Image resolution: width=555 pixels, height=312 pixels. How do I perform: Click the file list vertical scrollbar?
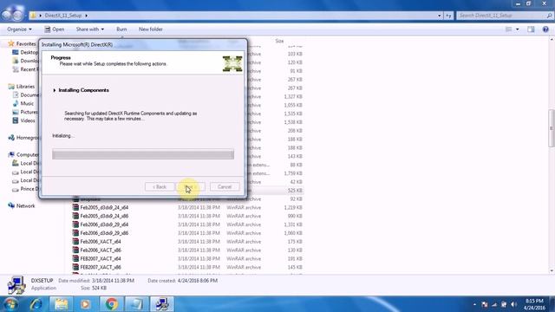(x=552, y=128)
